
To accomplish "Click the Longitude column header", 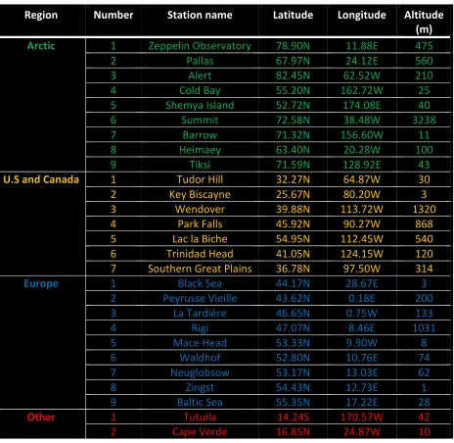I will click(x=362, y=15).
